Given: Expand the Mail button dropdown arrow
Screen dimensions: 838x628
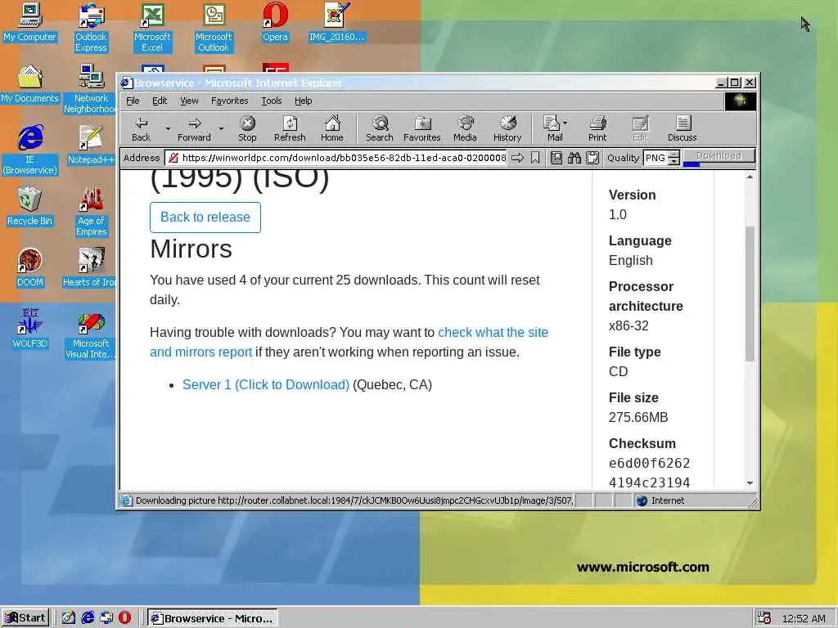Looking at the screenshot, I should [565, 123].
